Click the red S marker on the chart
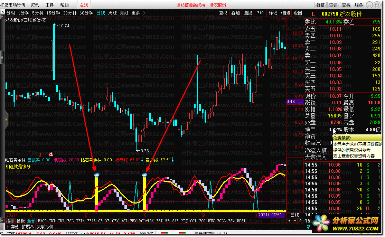 pos(40,155)
